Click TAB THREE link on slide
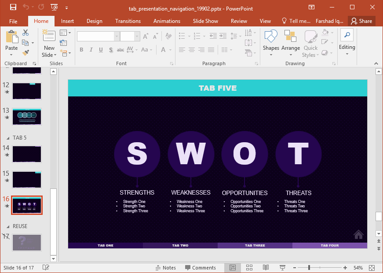 255,245
